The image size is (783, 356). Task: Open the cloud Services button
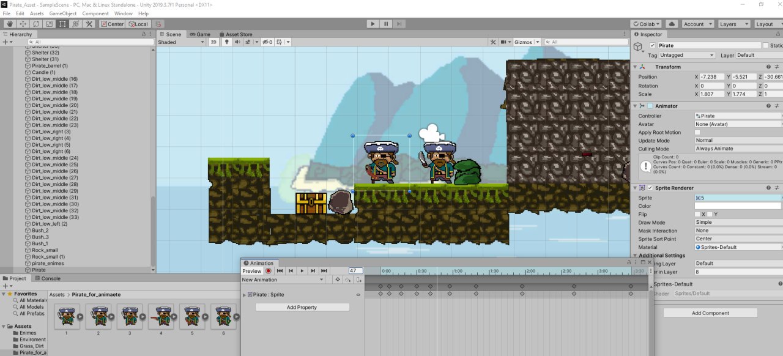(x=672, y=24)
